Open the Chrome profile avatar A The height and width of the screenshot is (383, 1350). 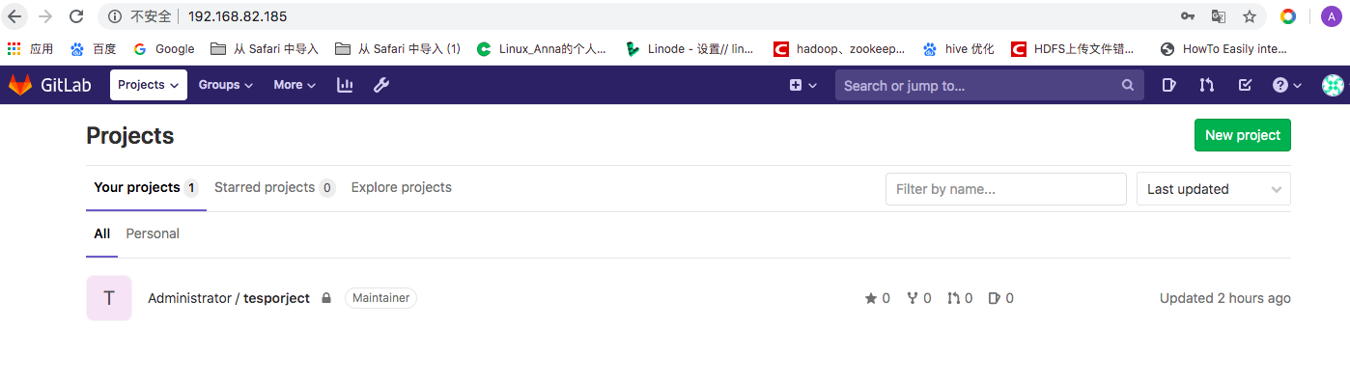(1331, 16)
